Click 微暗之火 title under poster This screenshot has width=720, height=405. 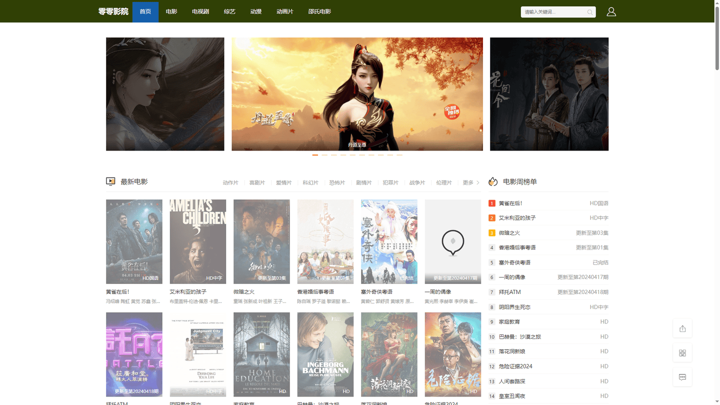tap(244, 292)
